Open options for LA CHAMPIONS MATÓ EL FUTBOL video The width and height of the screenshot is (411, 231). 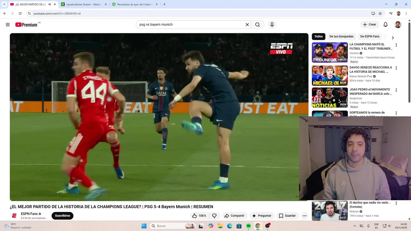coord(396,45)
